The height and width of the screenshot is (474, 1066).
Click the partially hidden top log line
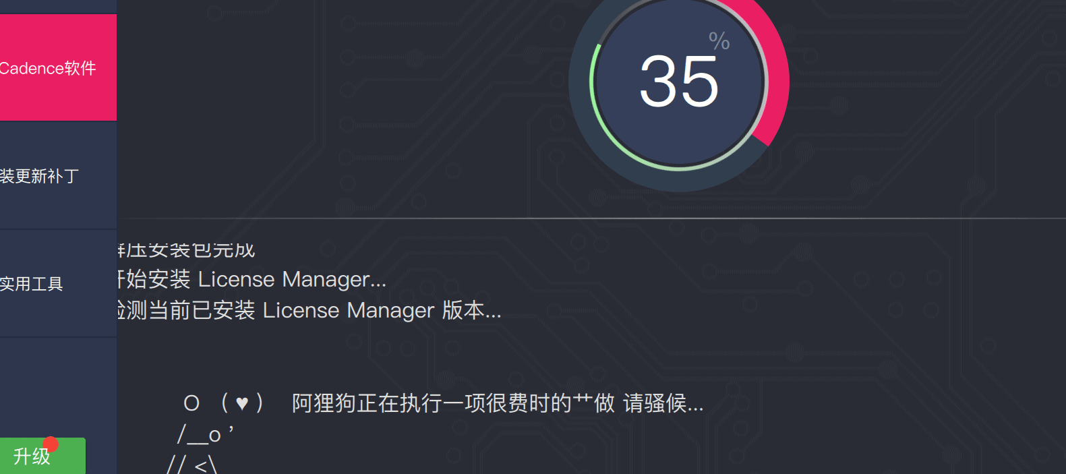(x=186, y=250)
